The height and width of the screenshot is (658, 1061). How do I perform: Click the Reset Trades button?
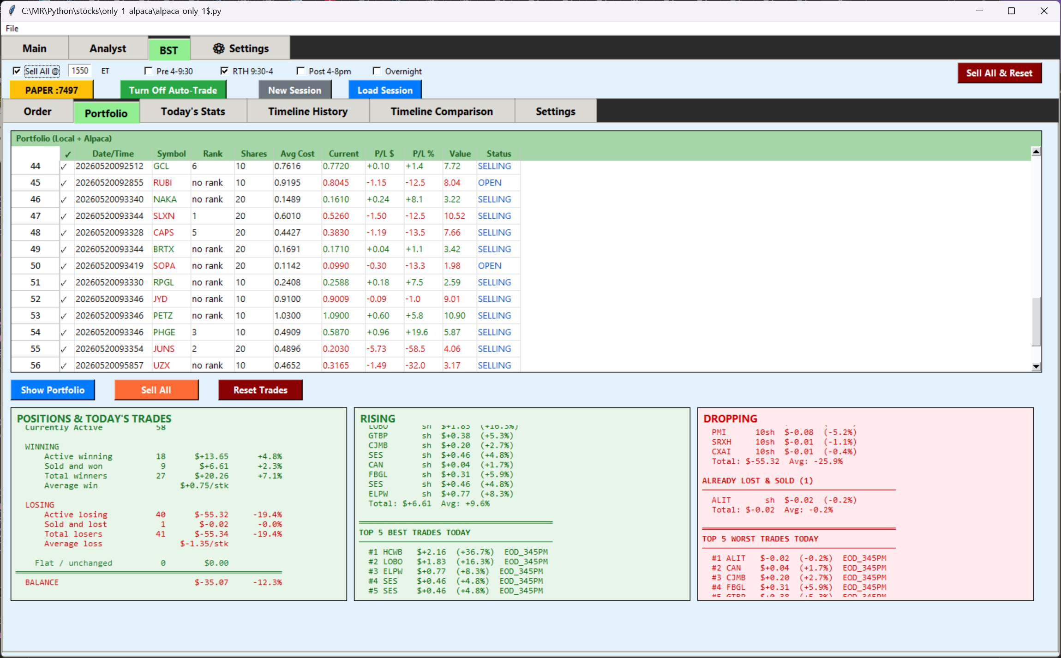pos(260,390)
